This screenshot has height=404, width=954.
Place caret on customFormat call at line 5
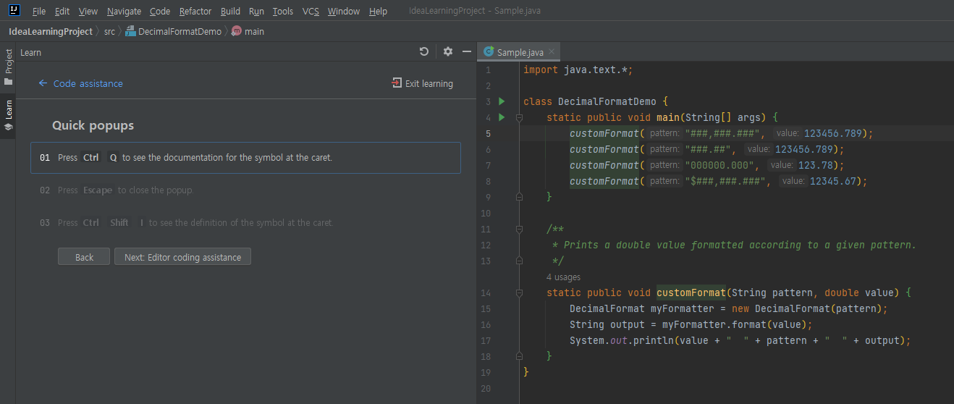coord(604,133)
